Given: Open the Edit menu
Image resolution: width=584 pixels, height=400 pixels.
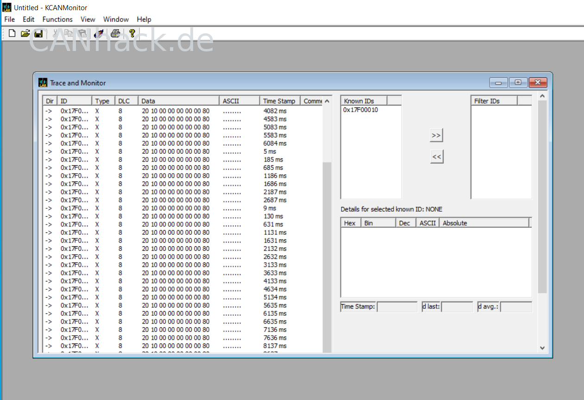Looking at the screenshot, I should coord(29,19).
